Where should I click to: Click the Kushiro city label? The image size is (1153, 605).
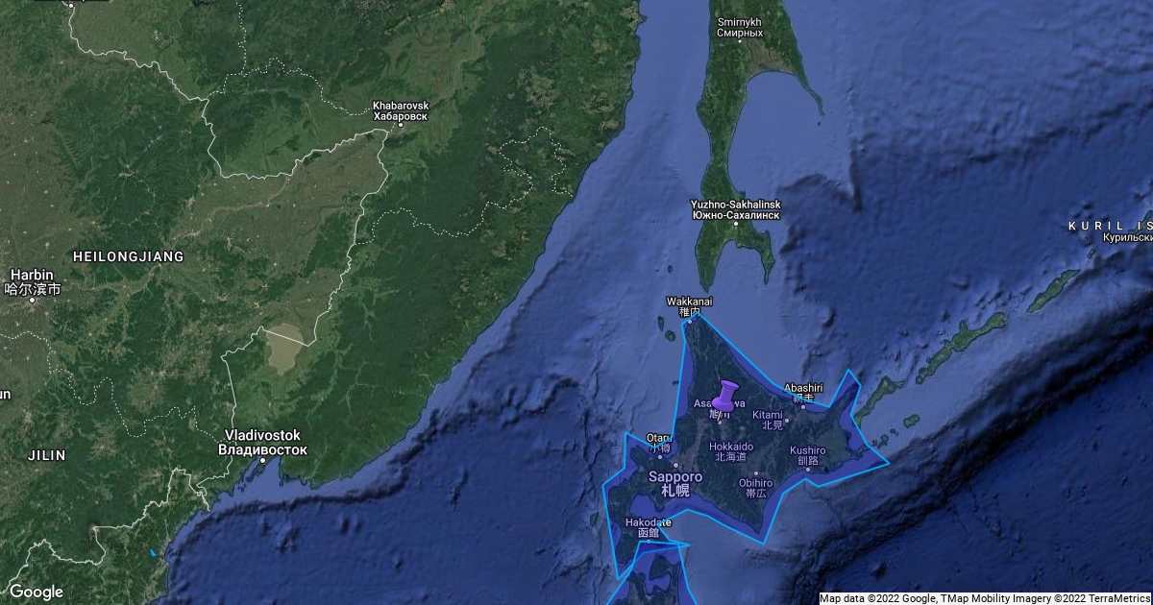(x=807, y=455)
